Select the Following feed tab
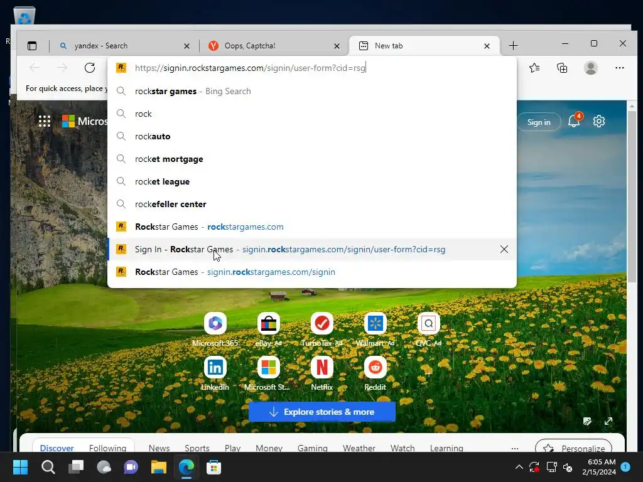Screen dimensions: 643x482 [x=107, y=448]
